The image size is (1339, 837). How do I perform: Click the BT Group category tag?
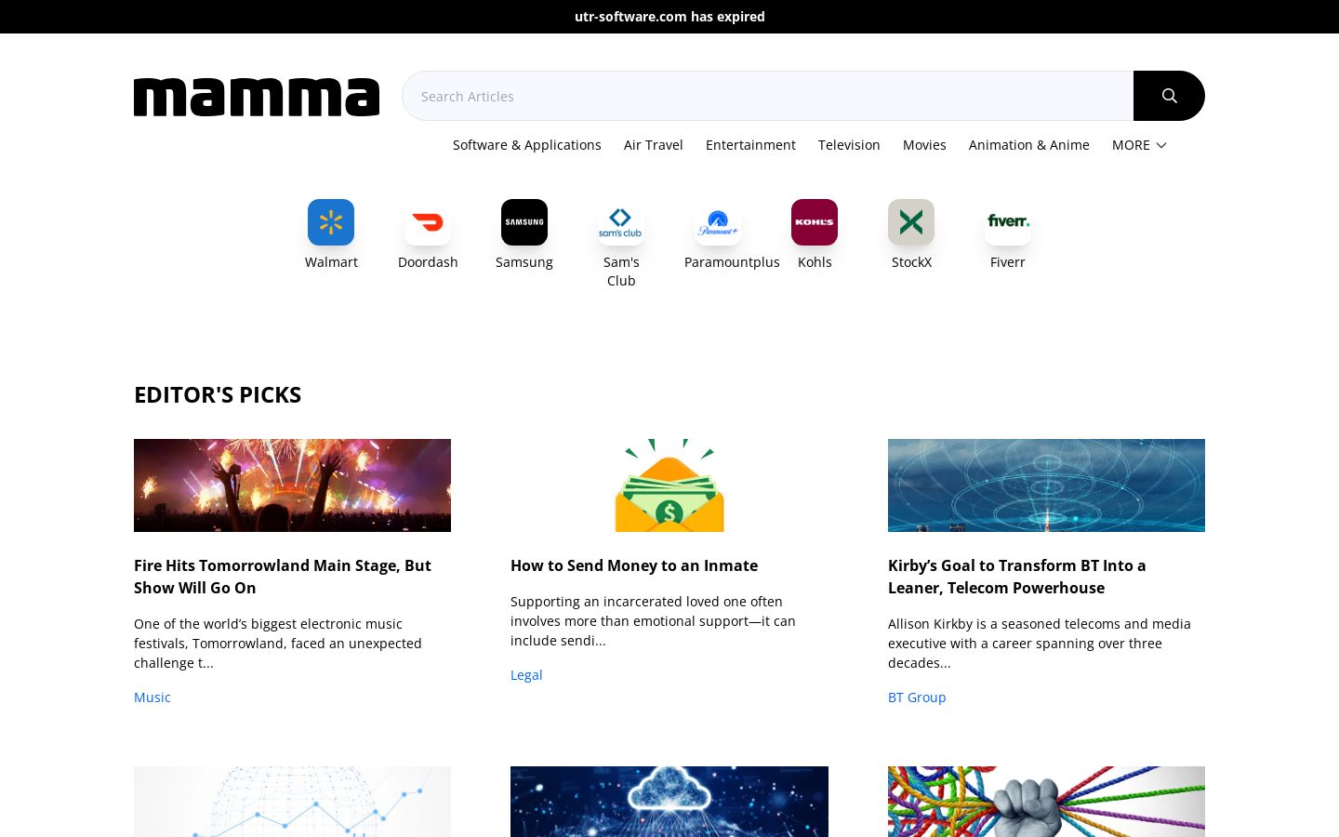tap(917, 697)
